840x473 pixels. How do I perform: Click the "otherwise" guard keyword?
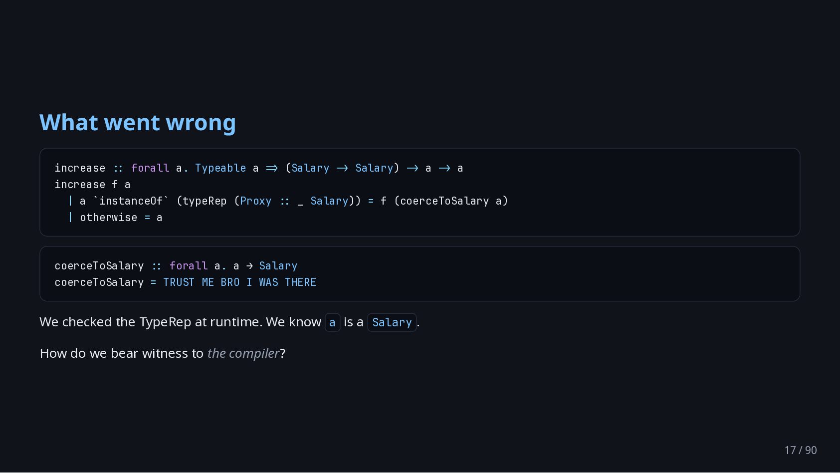[109, 218]
